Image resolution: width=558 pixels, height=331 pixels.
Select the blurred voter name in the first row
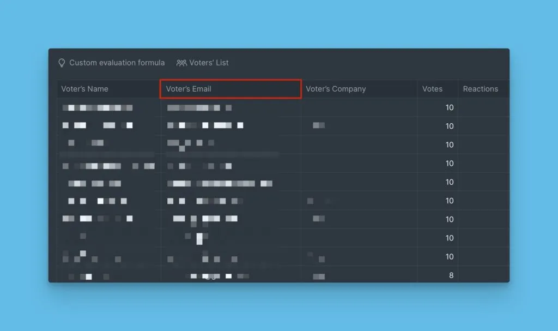point(97,108)
